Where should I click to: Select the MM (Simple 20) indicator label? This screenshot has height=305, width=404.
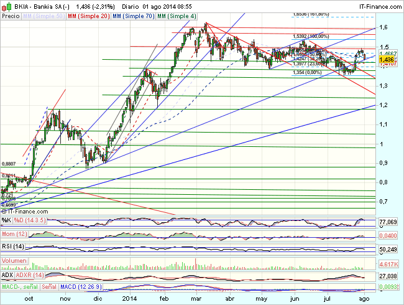[88, 16]
